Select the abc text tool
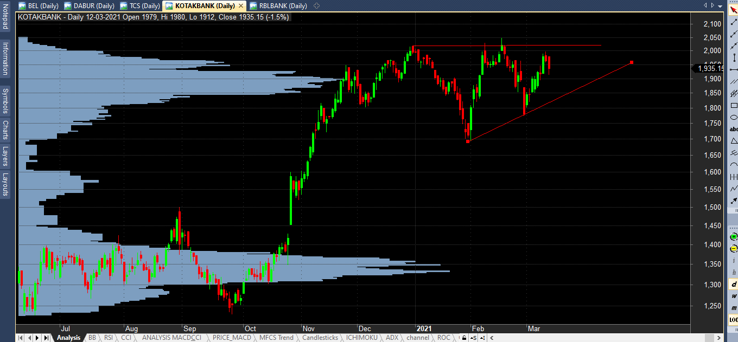 click(x=734, y=129)
